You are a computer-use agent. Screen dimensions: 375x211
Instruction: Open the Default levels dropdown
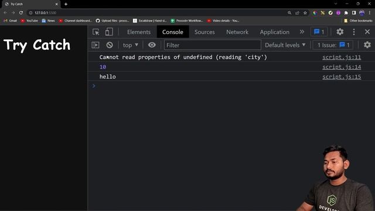tap(285, 45)
